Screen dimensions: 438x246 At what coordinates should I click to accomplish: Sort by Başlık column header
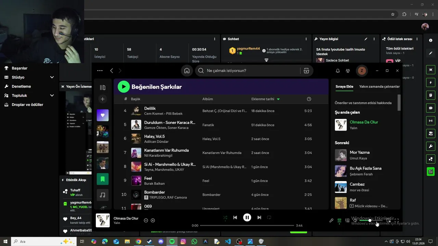pos(136,99)
